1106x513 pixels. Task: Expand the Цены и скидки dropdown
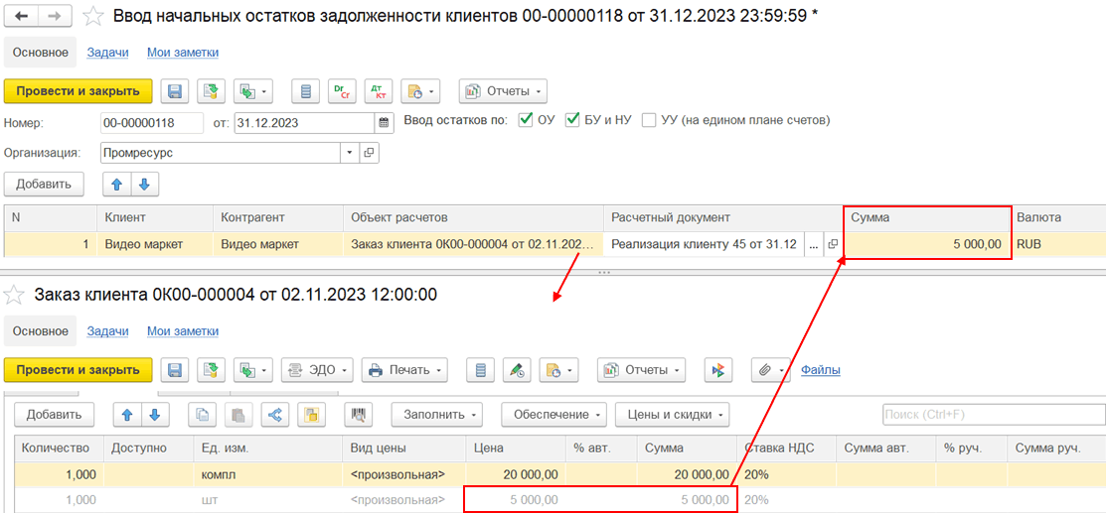[672, 414]
